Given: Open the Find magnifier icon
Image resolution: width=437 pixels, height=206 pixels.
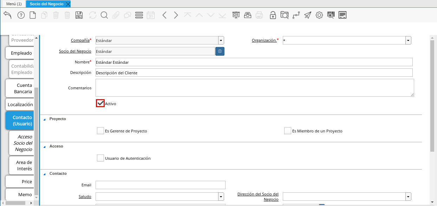Looking at the screenshot, I should 104,15.
